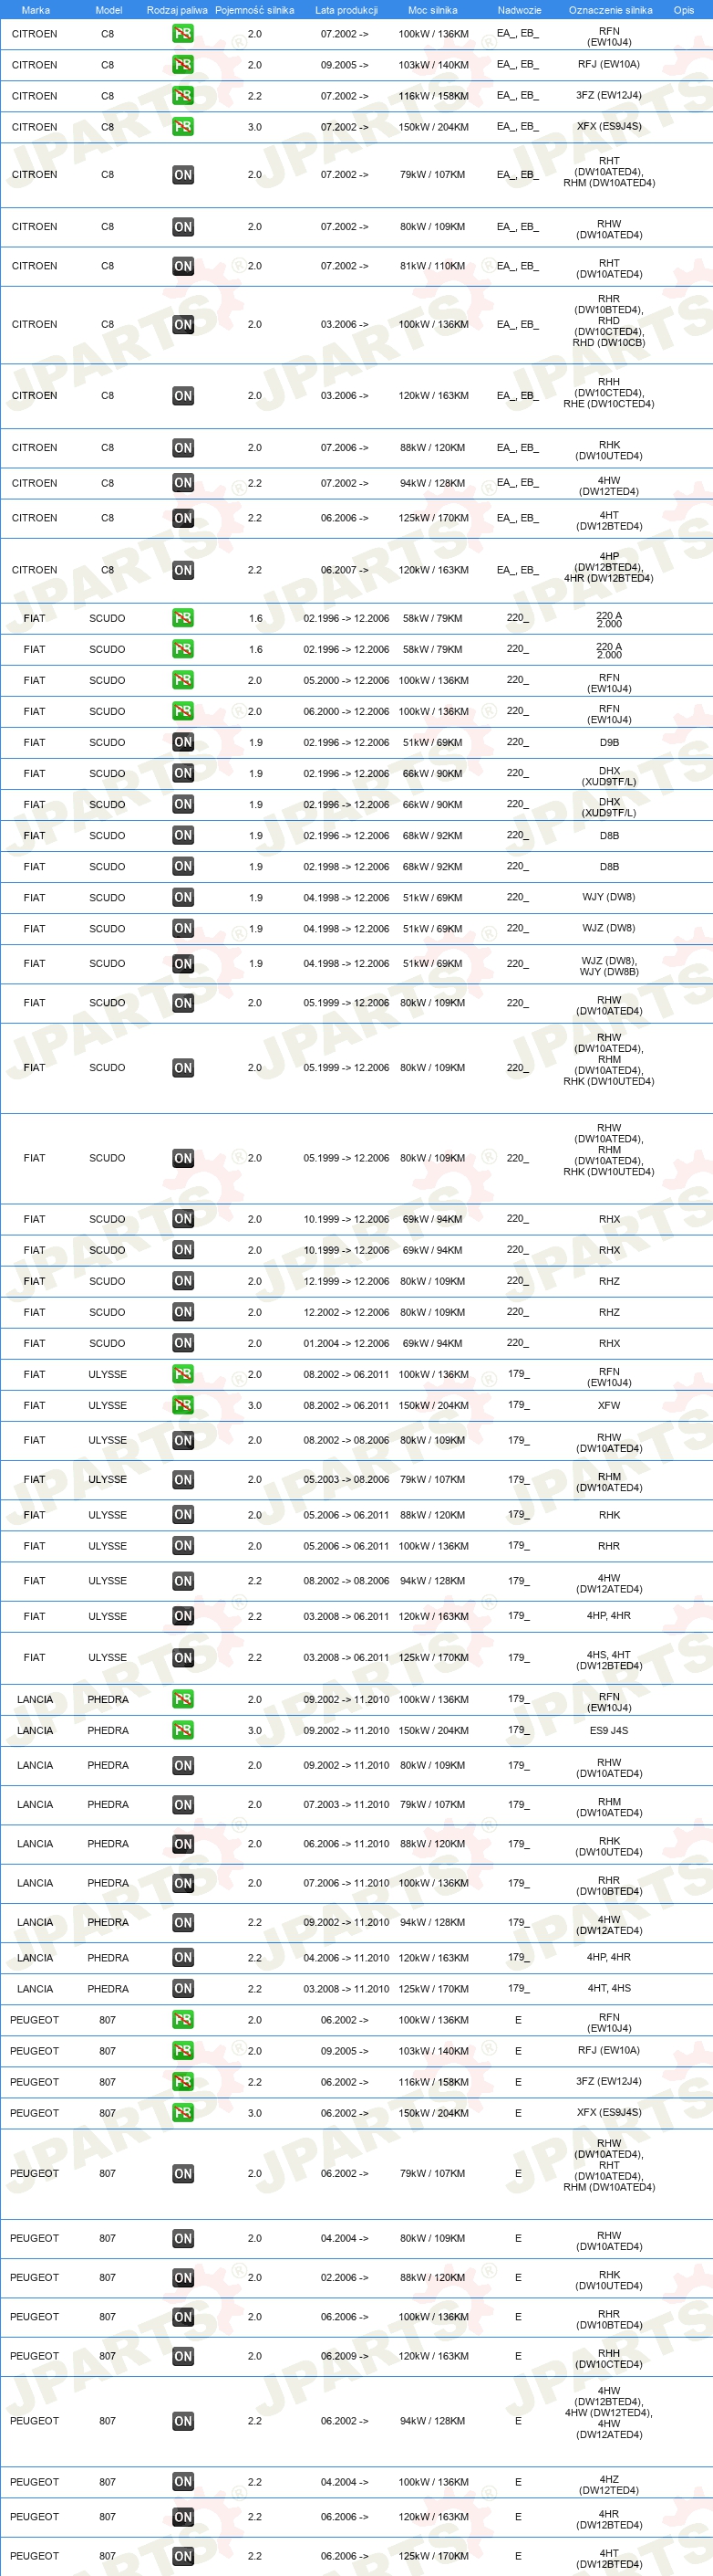
Task: Click petrol icon in Fiat Ulysse XFW row
Action: (182, 1405)
